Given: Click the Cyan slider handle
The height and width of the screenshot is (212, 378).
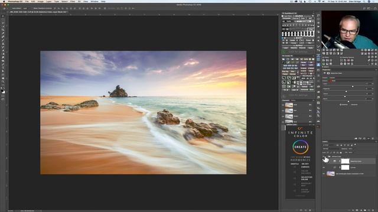Looking at the screenshot, I should tap(353, 87).
